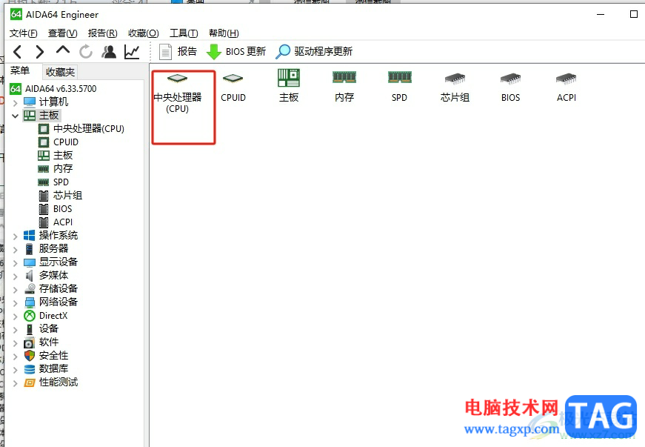The height and width of the screenshot is (447, 645).
Task: Expand the 计算机 tree node
Action: (16, 102)
